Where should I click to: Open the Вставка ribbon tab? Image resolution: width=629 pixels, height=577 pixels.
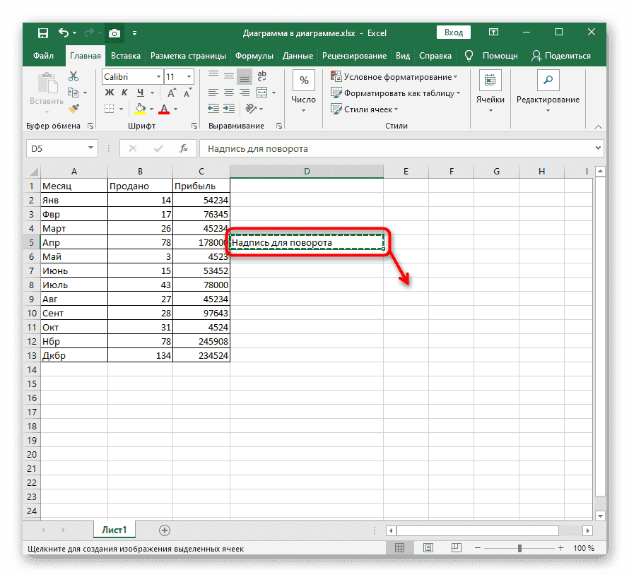click(126, 56)
